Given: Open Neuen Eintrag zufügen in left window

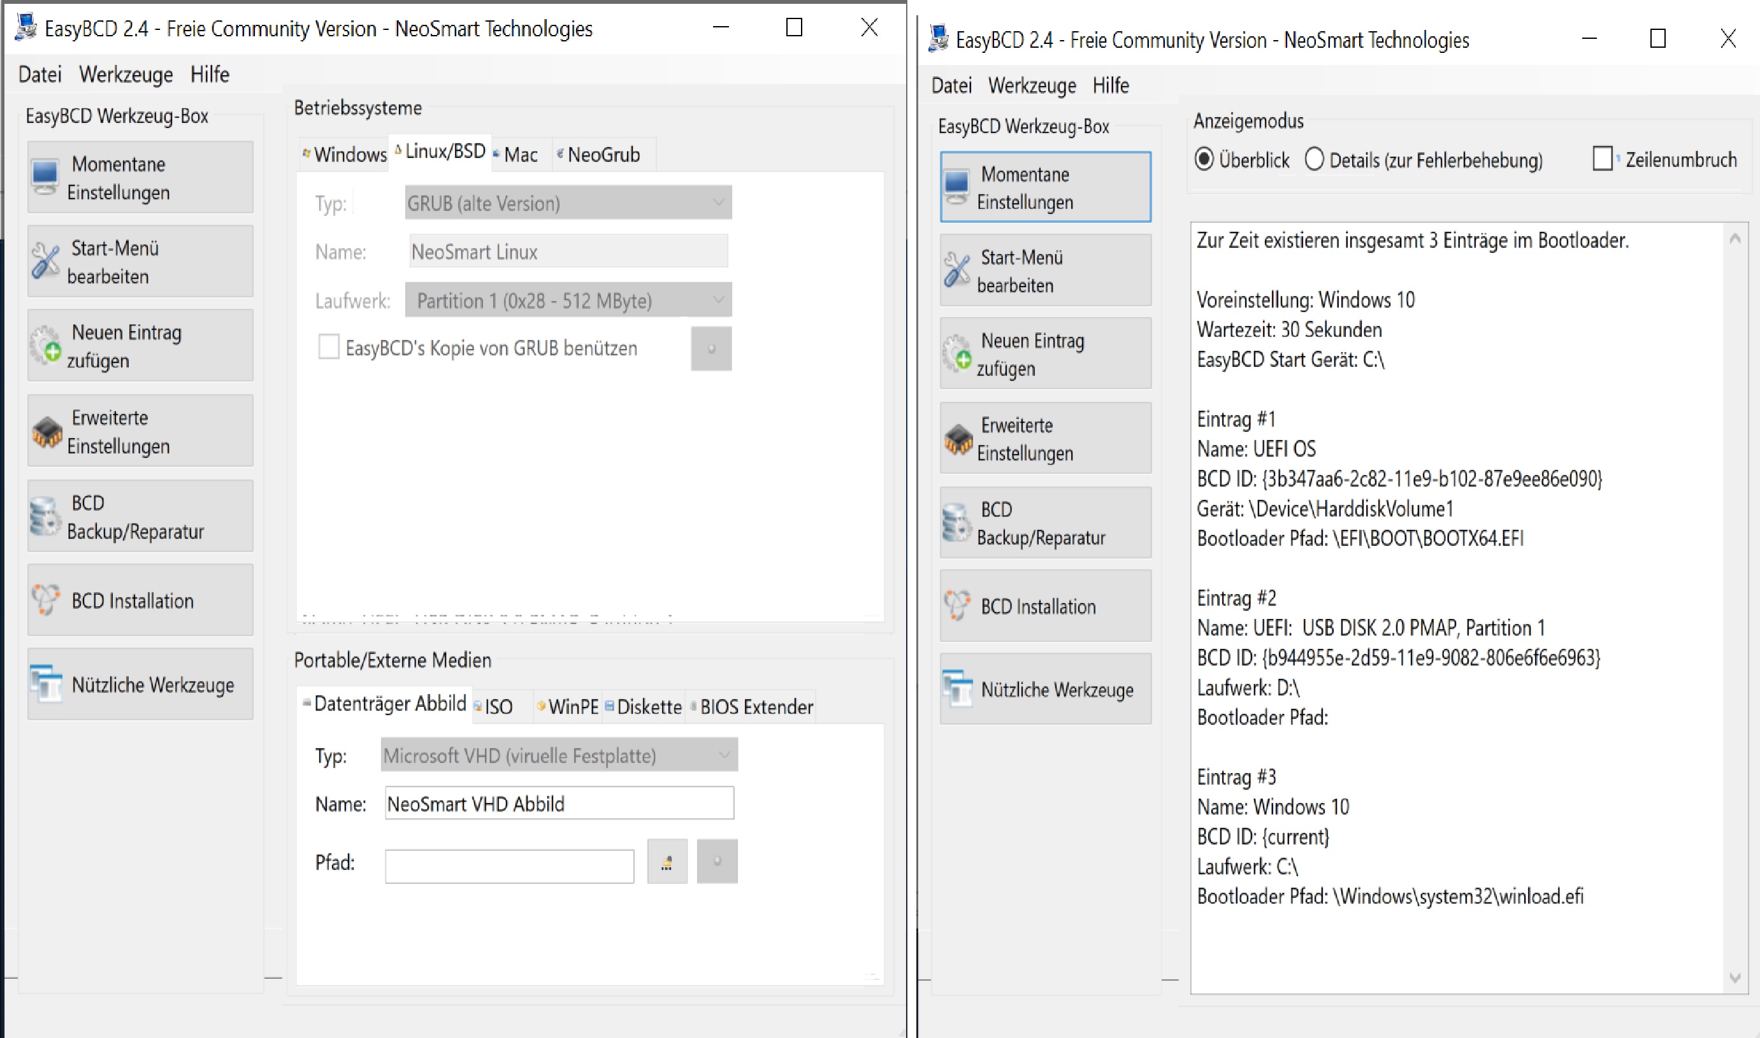Looking at the screenshot, I should point(140,346).
